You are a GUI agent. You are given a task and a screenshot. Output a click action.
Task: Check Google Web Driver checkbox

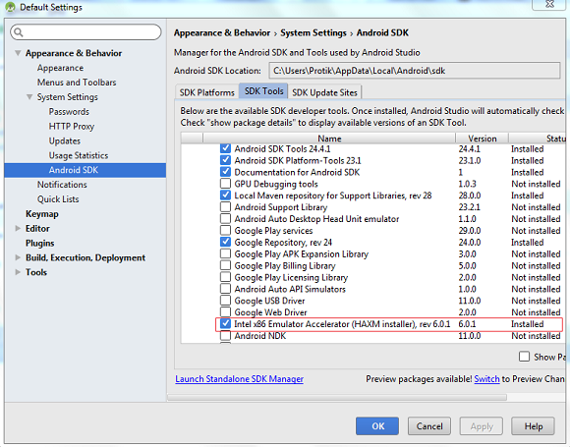click(225, 311)
